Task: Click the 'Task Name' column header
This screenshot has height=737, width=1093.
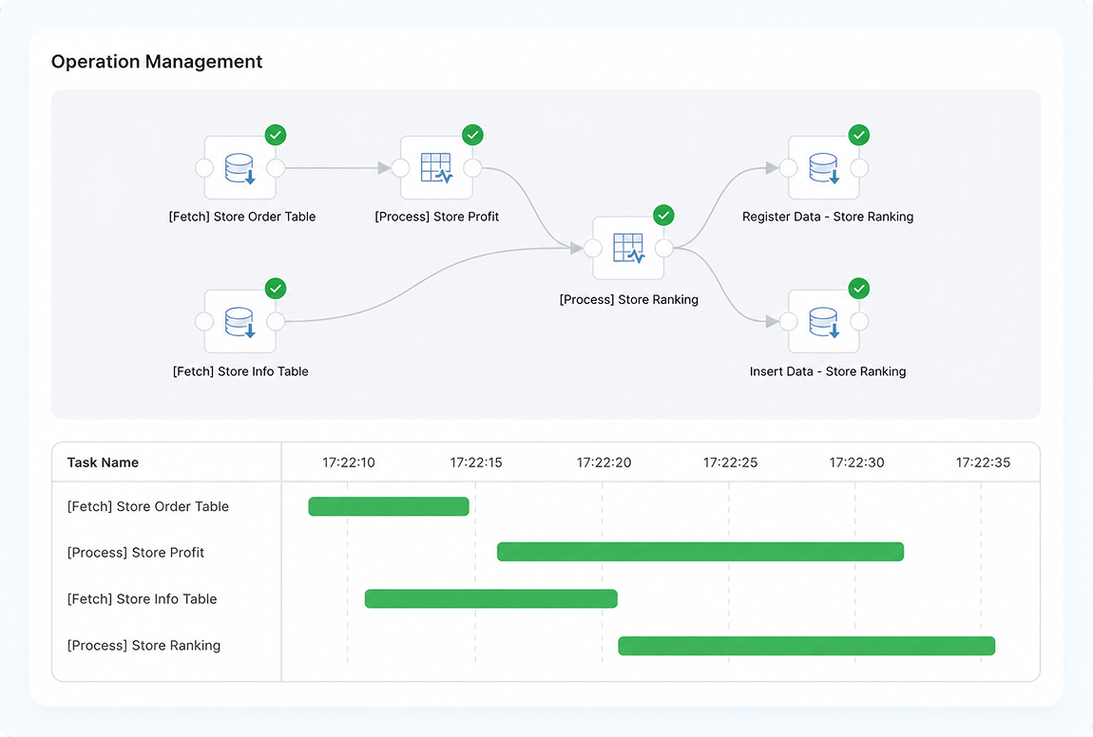Action: pyautogui.click(x=104, y=463)
